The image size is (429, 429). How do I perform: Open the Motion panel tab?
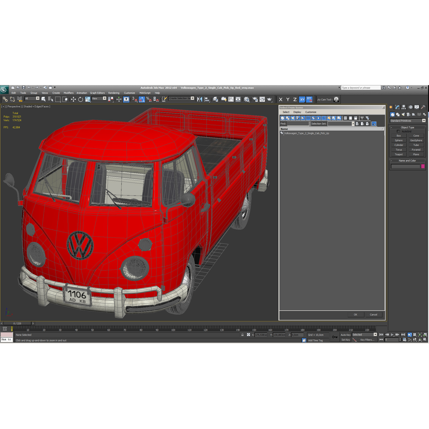[x=410, y=107]
